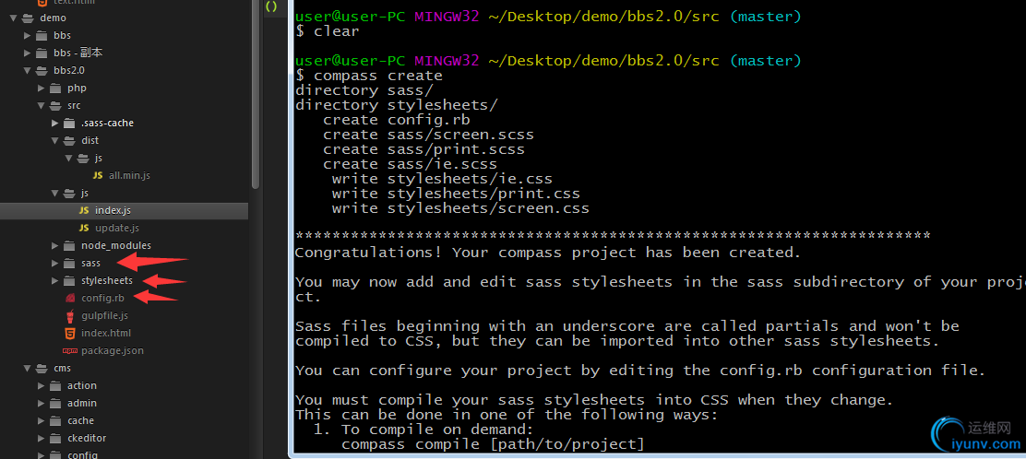Click the folder icon beside php
Screen dimensions: 1026x459
55,88
